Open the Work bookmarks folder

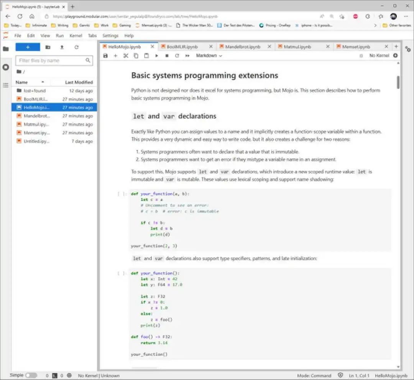102,25
